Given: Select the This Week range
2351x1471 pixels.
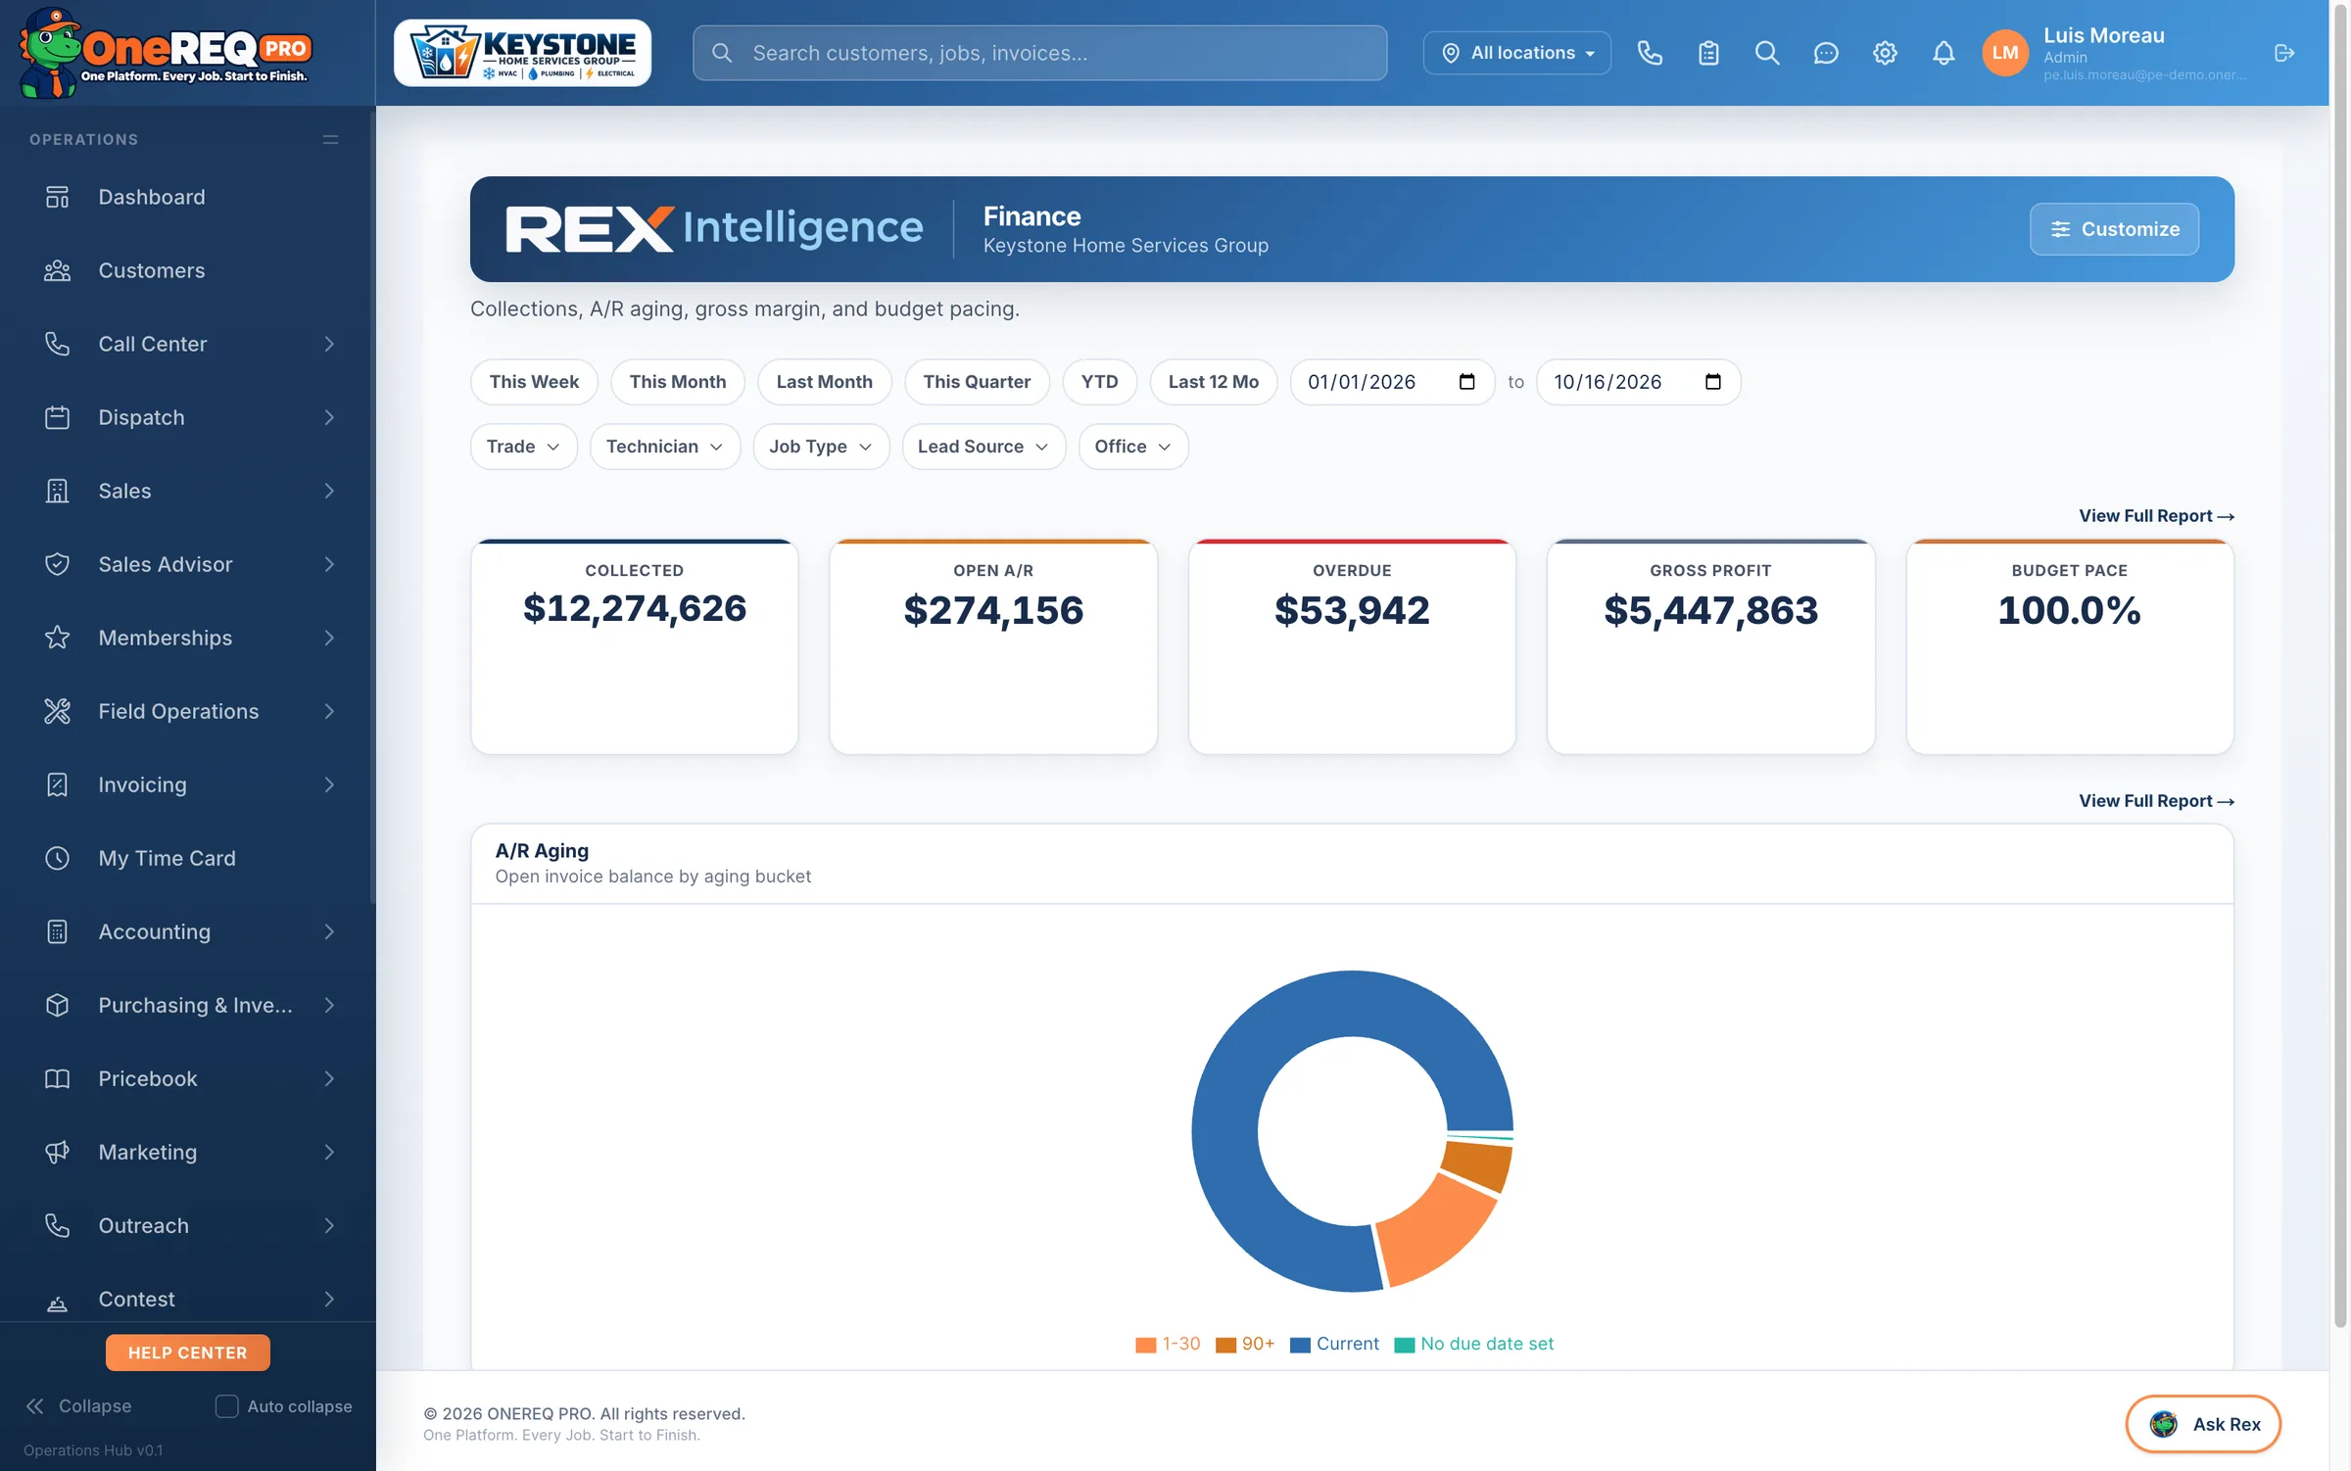Looking at the screenshot, I should point(534,382).
